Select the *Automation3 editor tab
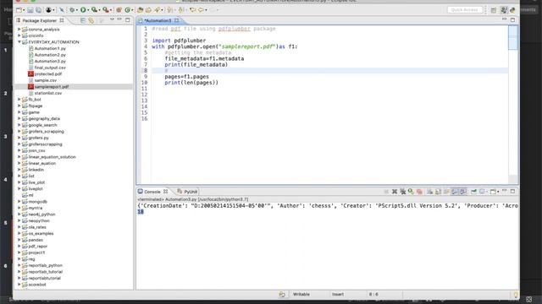The image size is (542, 304). [158, 20]
